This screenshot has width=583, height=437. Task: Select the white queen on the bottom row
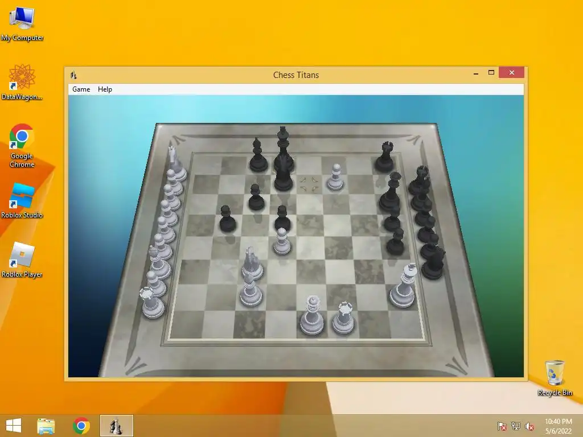[312, 315]
